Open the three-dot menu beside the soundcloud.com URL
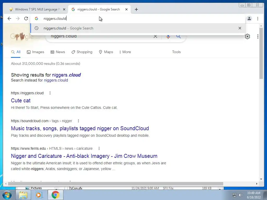Screen dimensions: 267x200 point(78,121)
